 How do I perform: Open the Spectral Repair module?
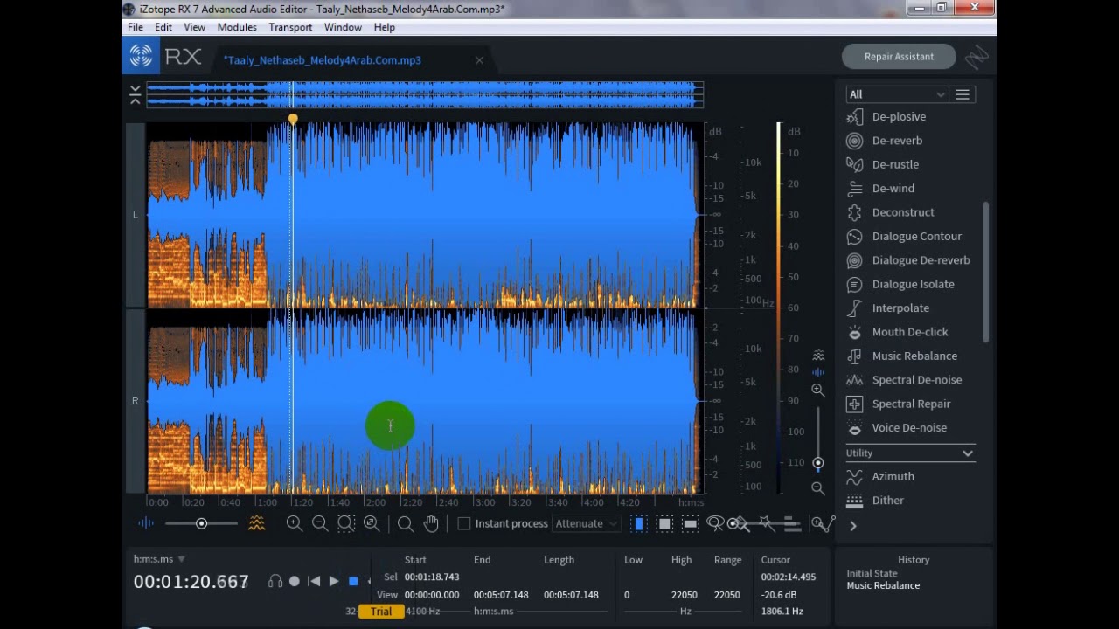tap(899, 404)
